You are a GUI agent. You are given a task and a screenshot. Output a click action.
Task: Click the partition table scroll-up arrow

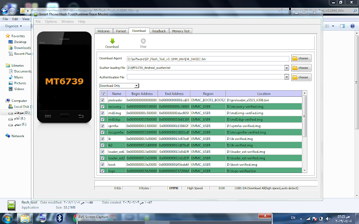tap(305, 93)
